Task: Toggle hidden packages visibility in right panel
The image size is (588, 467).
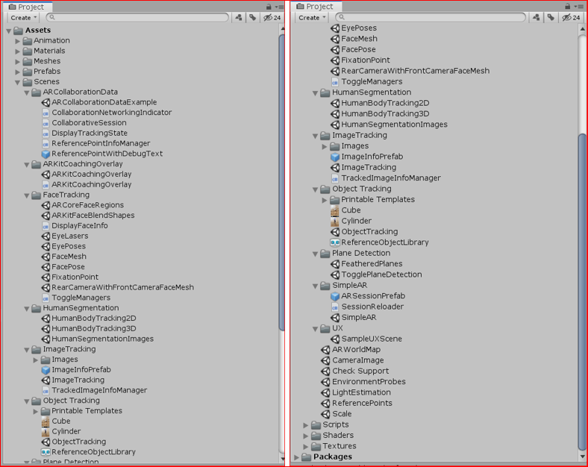Action: (571, 18)
